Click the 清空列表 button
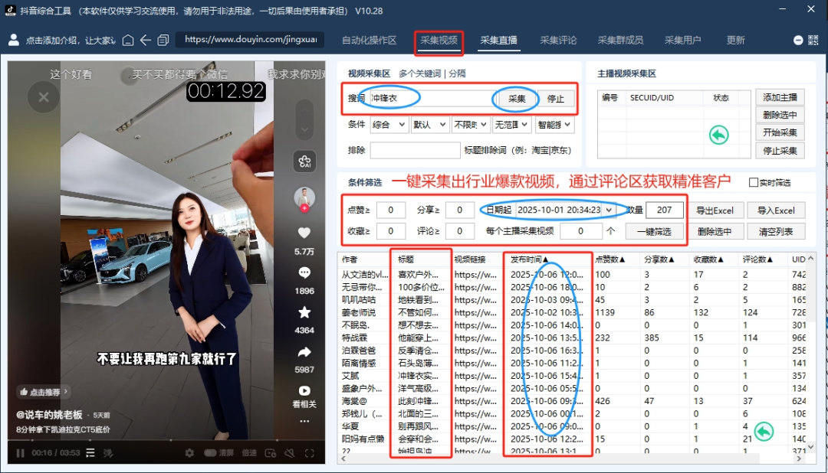 pyautogui.click(x=776, y=231)
